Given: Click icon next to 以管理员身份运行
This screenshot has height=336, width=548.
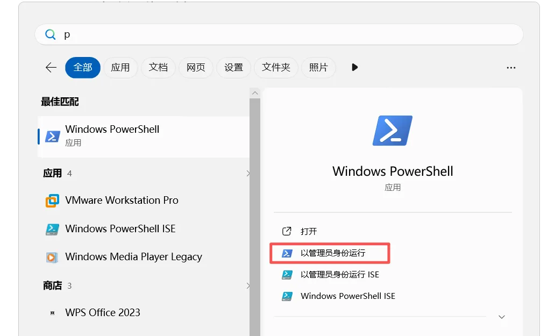Looking at the screenshot, I should 287,253.
